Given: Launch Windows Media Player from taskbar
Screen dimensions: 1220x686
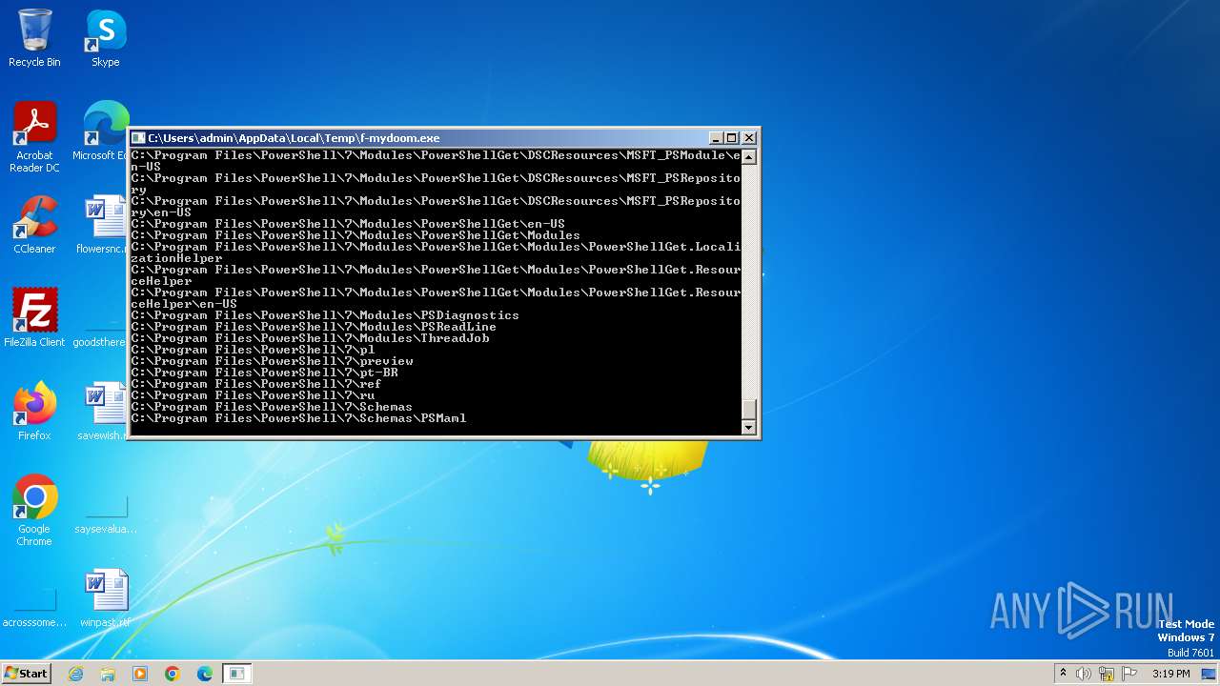Looking at the screenshot, I should click(x=140, y=674).
